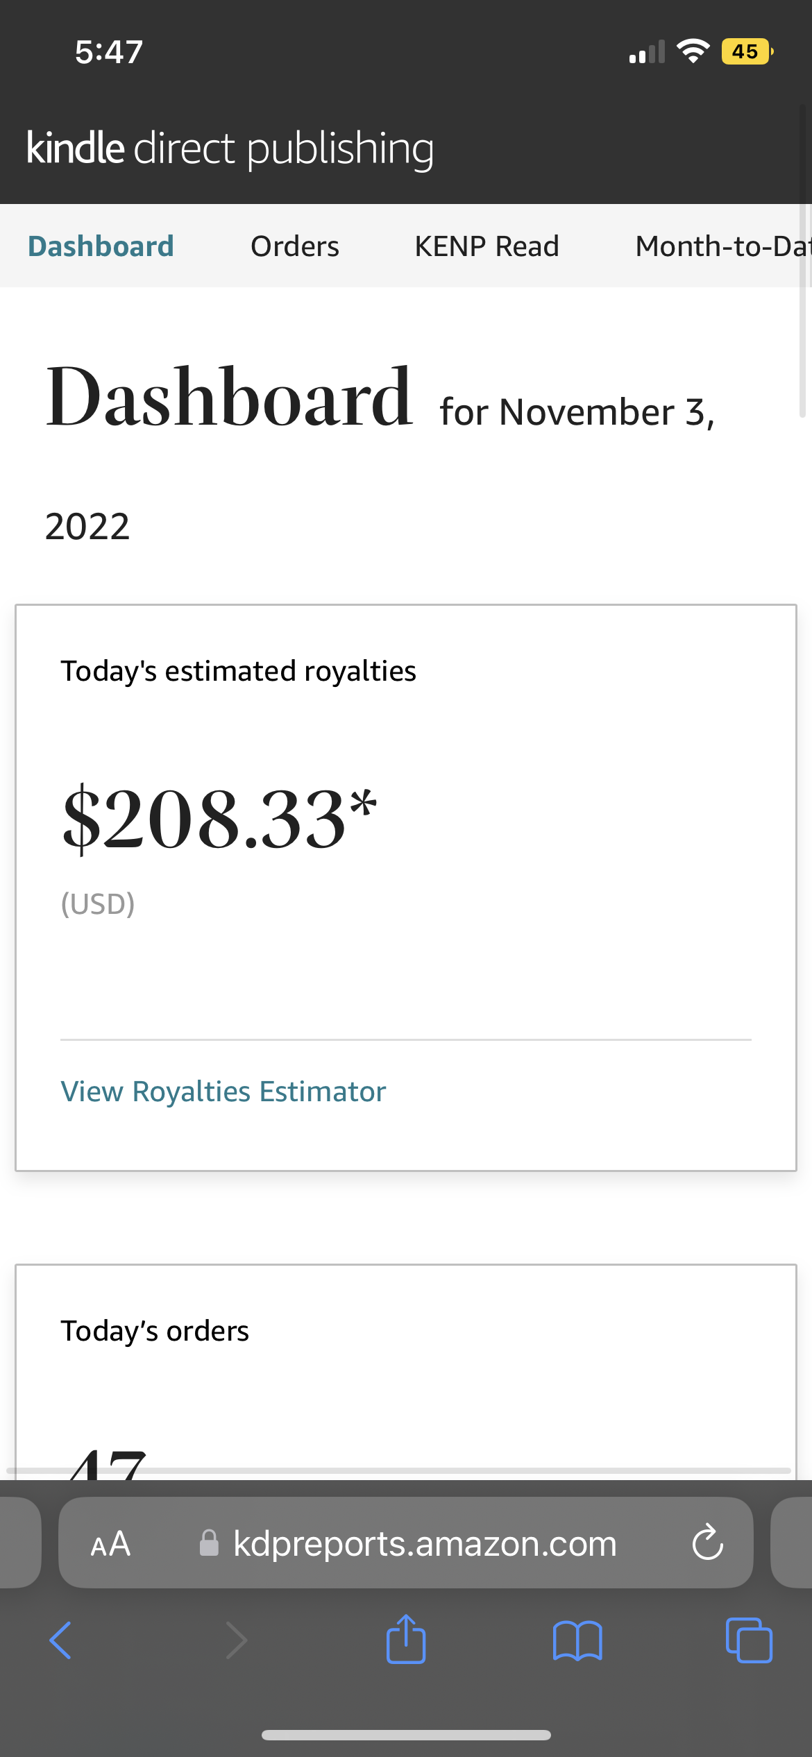Viewport: 812px width, 1757px height.
Task: Tap the kindle direct publishing logo
Action: click(230, 148)
